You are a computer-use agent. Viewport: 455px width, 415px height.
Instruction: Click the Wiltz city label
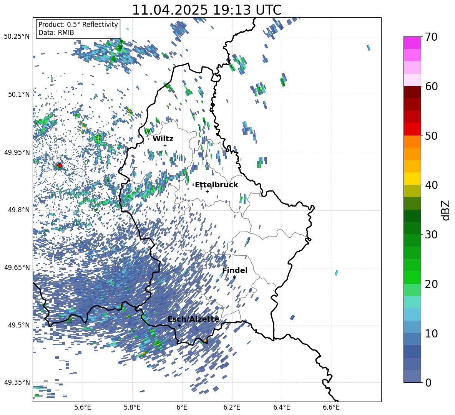(163, 139)
